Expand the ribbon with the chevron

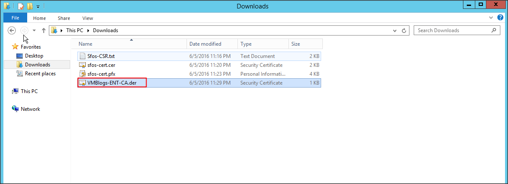[x=491, y=18]
